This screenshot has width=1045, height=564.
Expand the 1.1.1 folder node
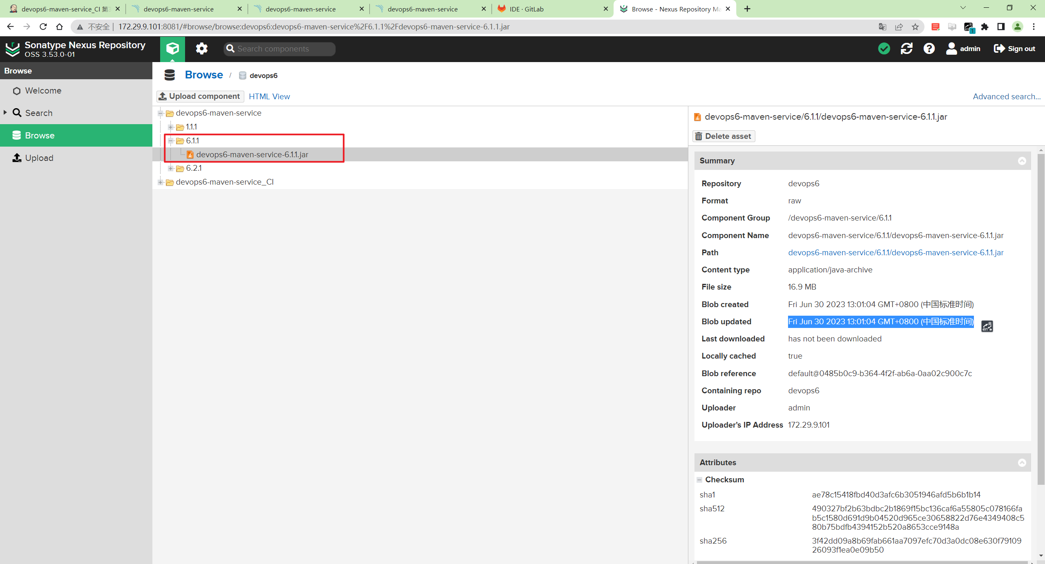tap(171, 127)
